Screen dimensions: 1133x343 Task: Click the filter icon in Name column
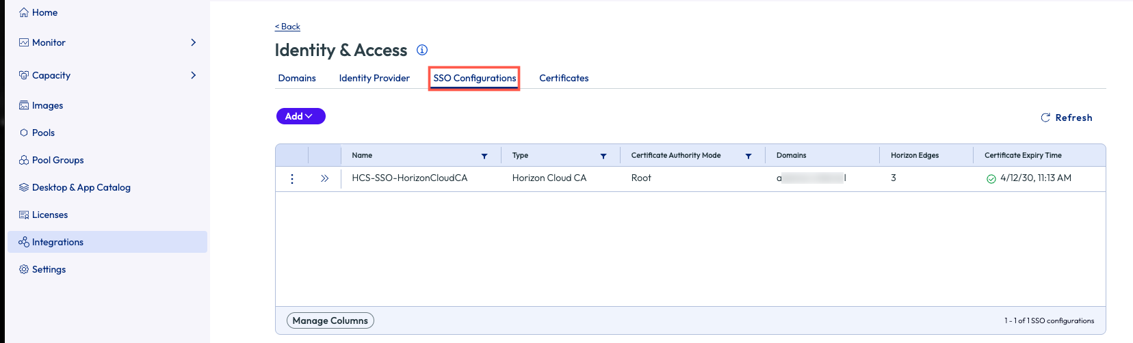coord(484,156)
